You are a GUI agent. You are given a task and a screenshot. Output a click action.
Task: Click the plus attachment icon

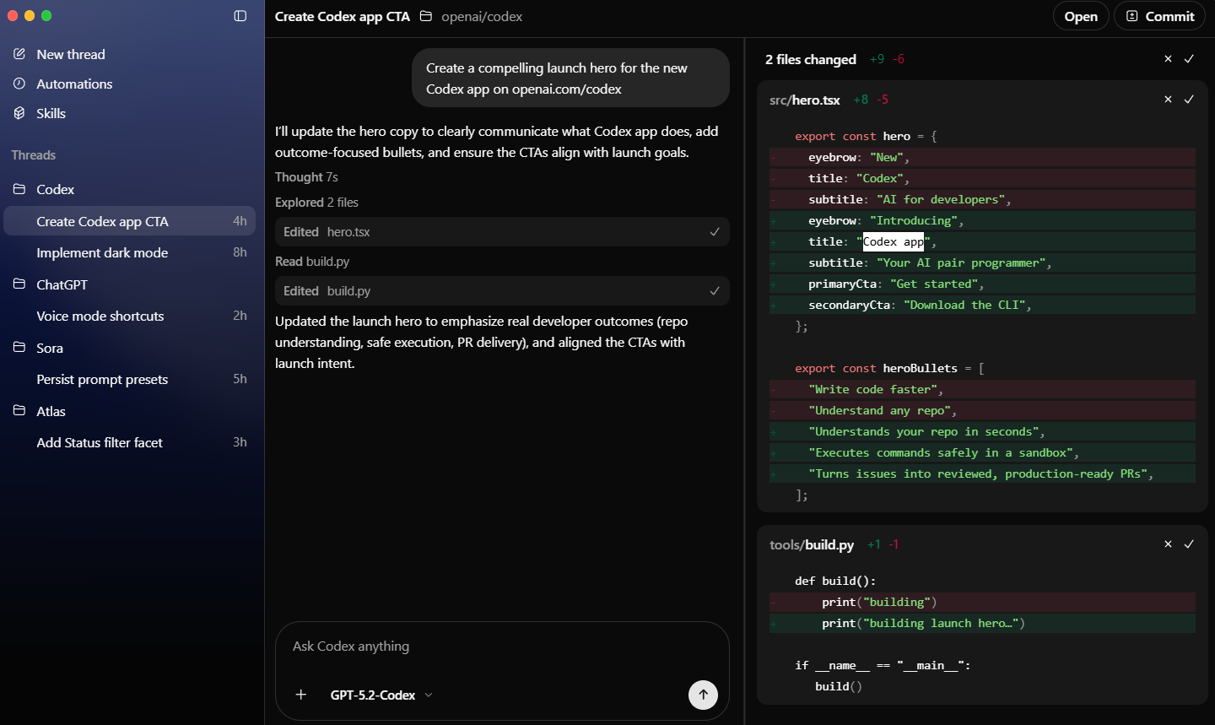[301, 695]
